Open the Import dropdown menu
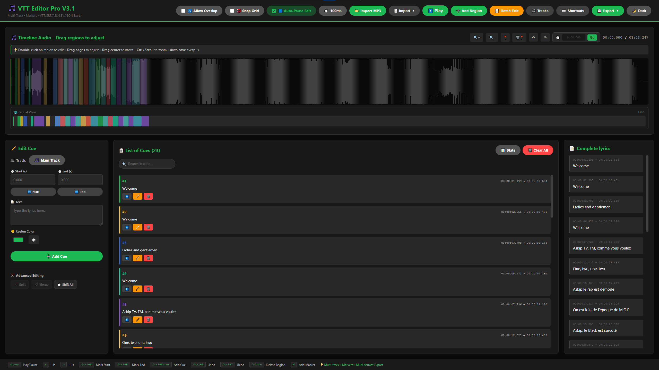Image resolution: width=659 pixels, height=370 pixels. [404, 11]
